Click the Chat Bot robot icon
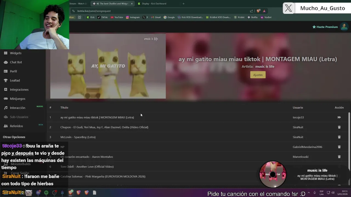This screenshot has height=197, width=351. click(x=5, y=62)
